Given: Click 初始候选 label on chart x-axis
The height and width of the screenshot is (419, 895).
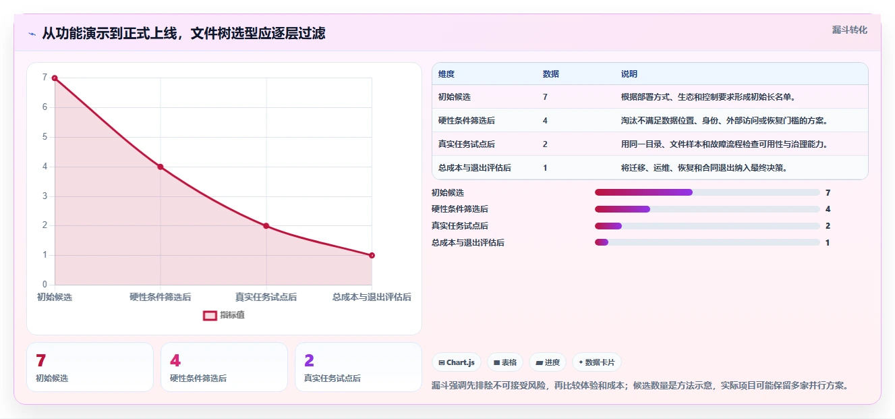Looking at the screenshot, I should tap(55, 297).
